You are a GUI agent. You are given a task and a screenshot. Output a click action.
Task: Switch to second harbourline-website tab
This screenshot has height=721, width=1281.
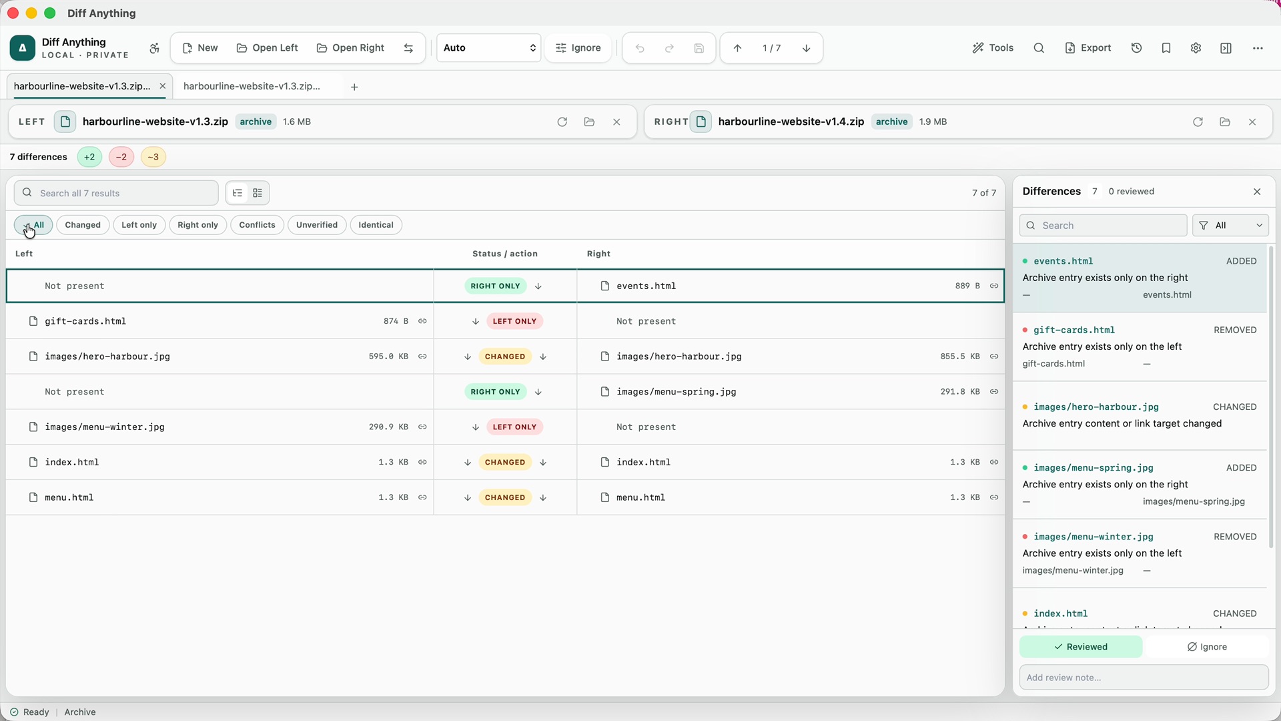pos(252,87)
